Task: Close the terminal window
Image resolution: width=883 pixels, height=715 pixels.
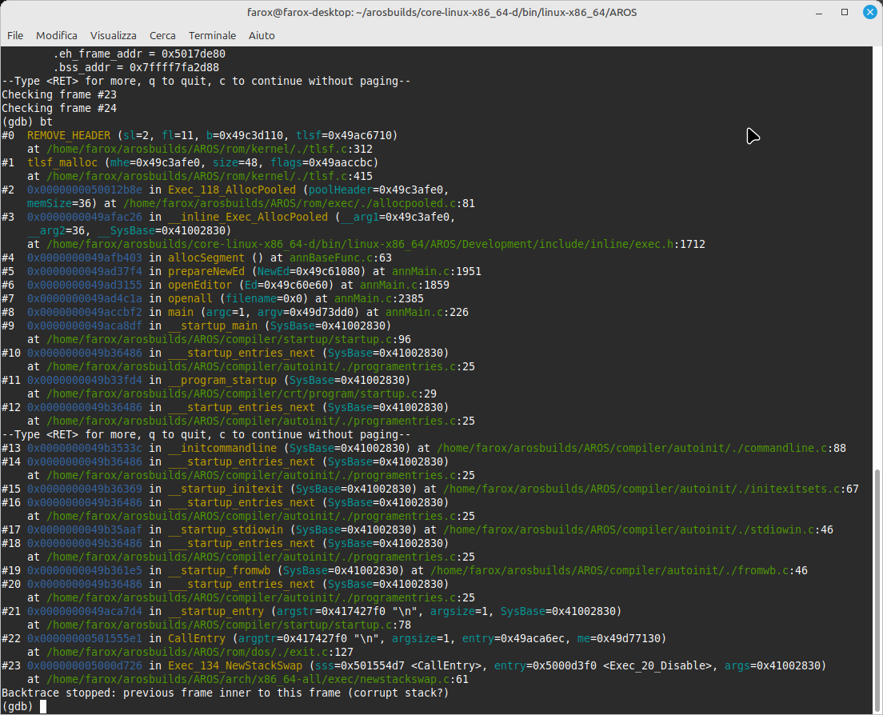Action: pos(869,13)
